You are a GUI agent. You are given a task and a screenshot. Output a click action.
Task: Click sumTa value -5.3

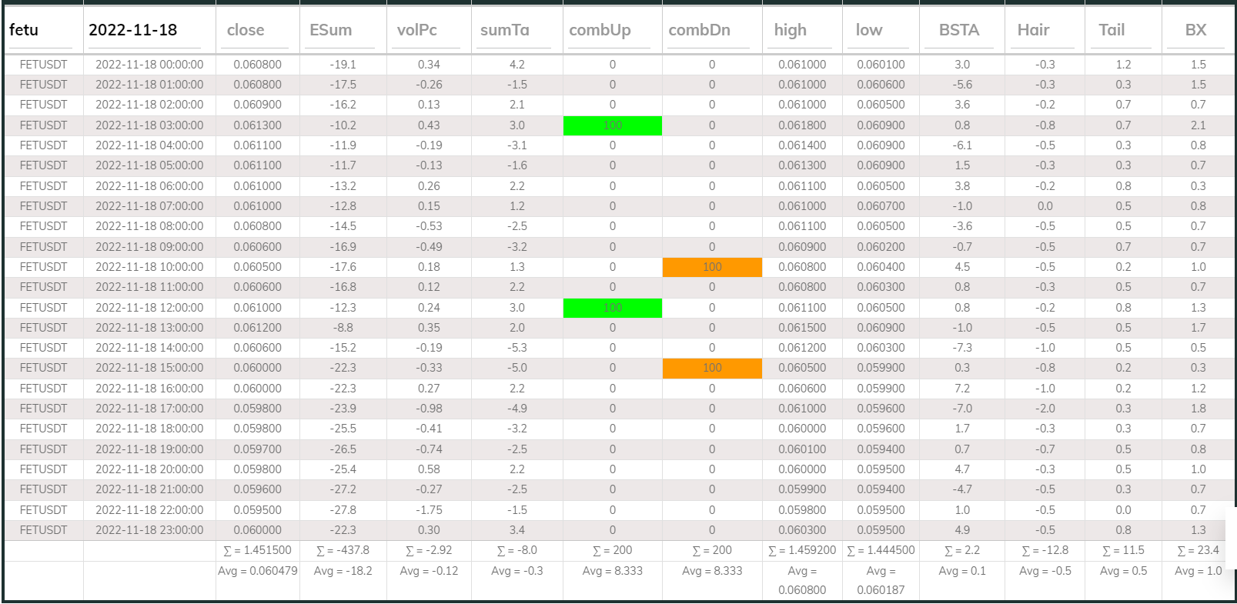[517, 348]
